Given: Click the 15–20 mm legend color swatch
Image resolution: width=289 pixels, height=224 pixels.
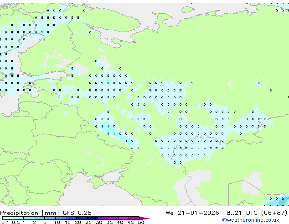Looking at the screenshot, I should coord(71,218).
